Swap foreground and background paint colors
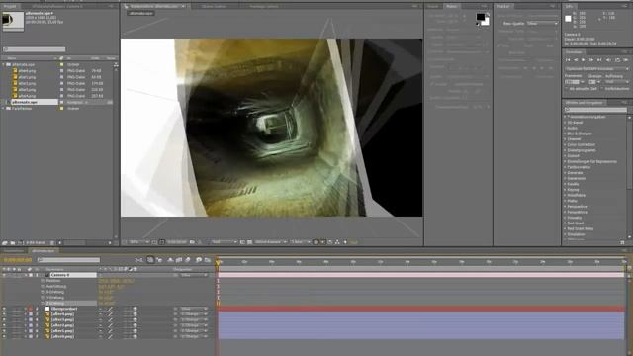The image size is (633, 356). tap(488, 15)
